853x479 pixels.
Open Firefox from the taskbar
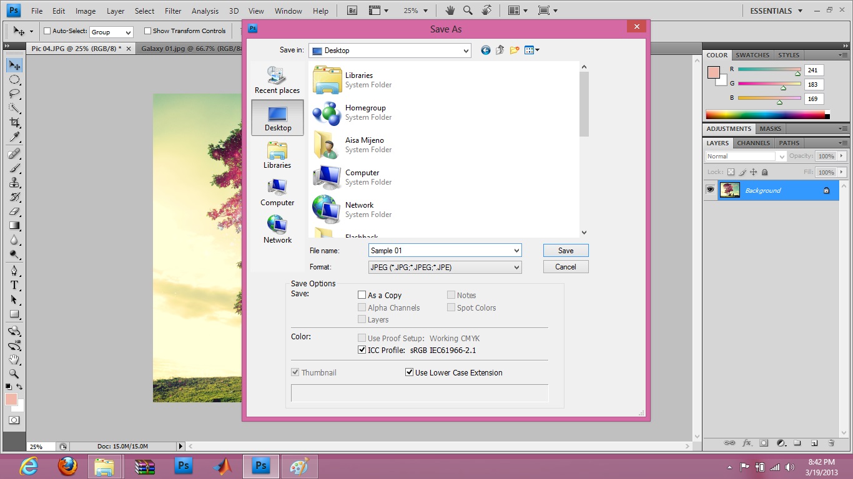click(67, 466)
